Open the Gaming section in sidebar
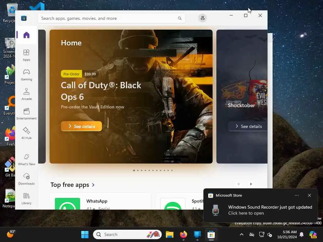This screenshot has width=323, height=242. [x=26, y=75]
